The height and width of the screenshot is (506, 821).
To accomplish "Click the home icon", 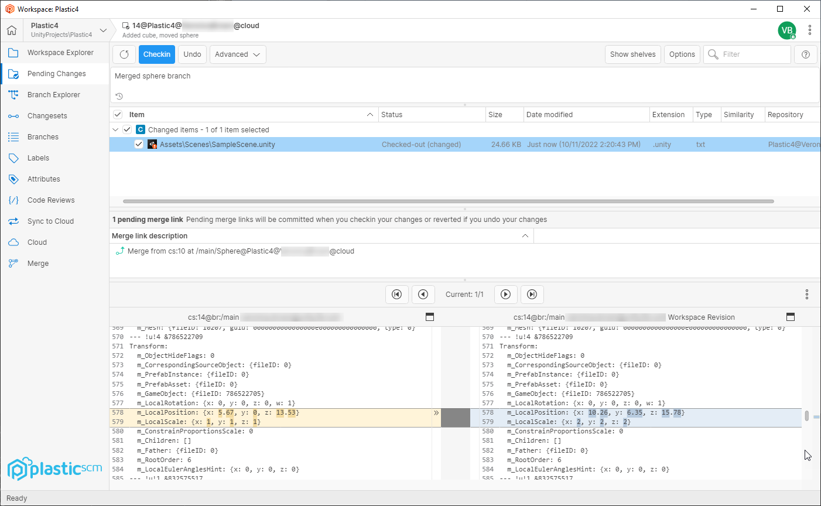I will tap(12, 30).
